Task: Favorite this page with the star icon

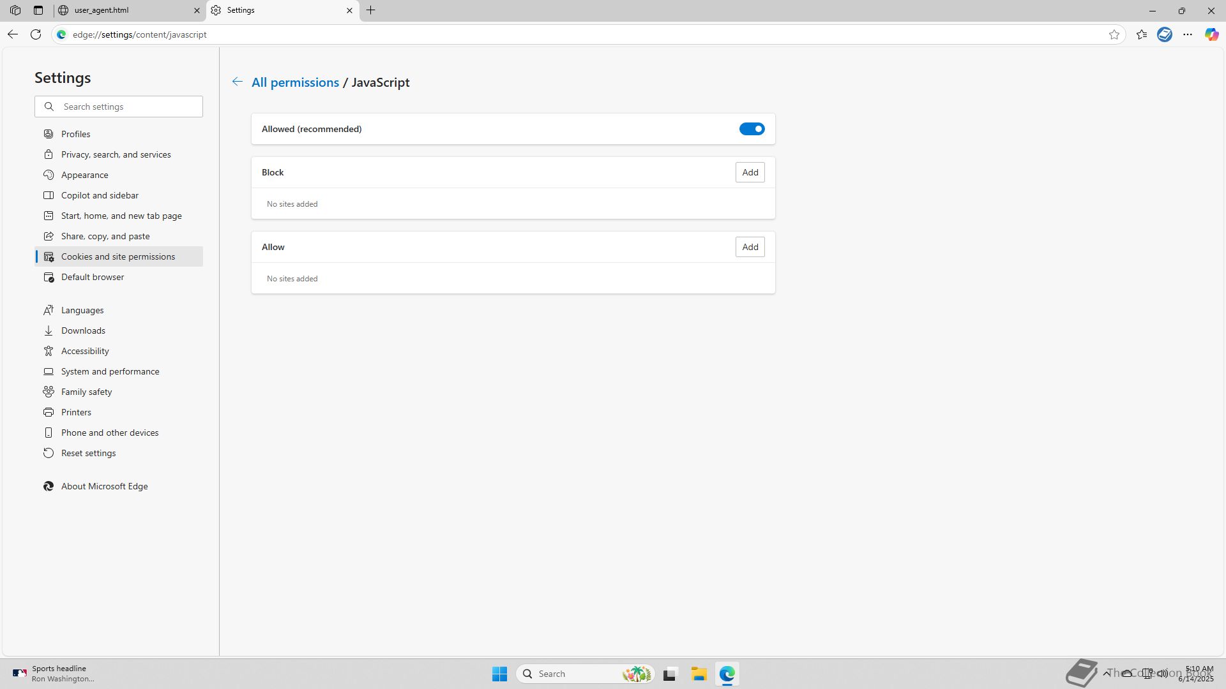Action: pyautogui.click(x=1114, y=34)
